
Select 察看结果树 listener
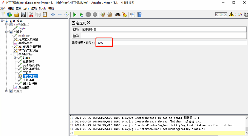(x=25, y=43)
